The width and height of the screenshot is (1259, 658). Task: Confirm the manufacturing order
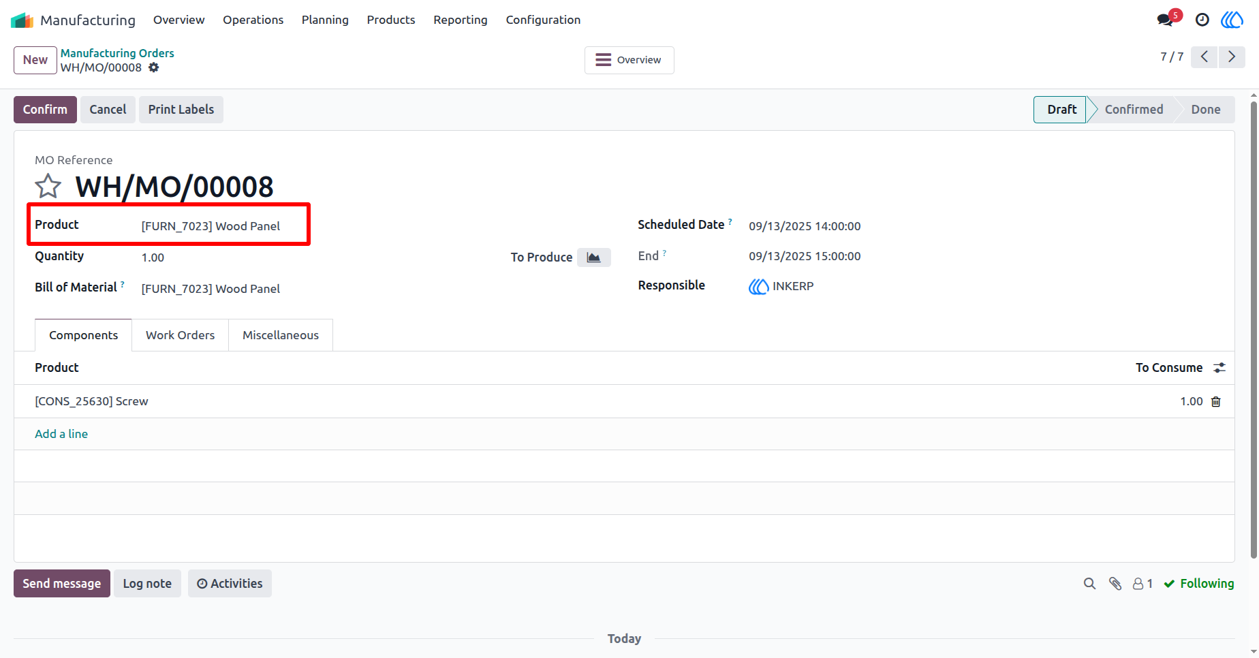(45, 110)
